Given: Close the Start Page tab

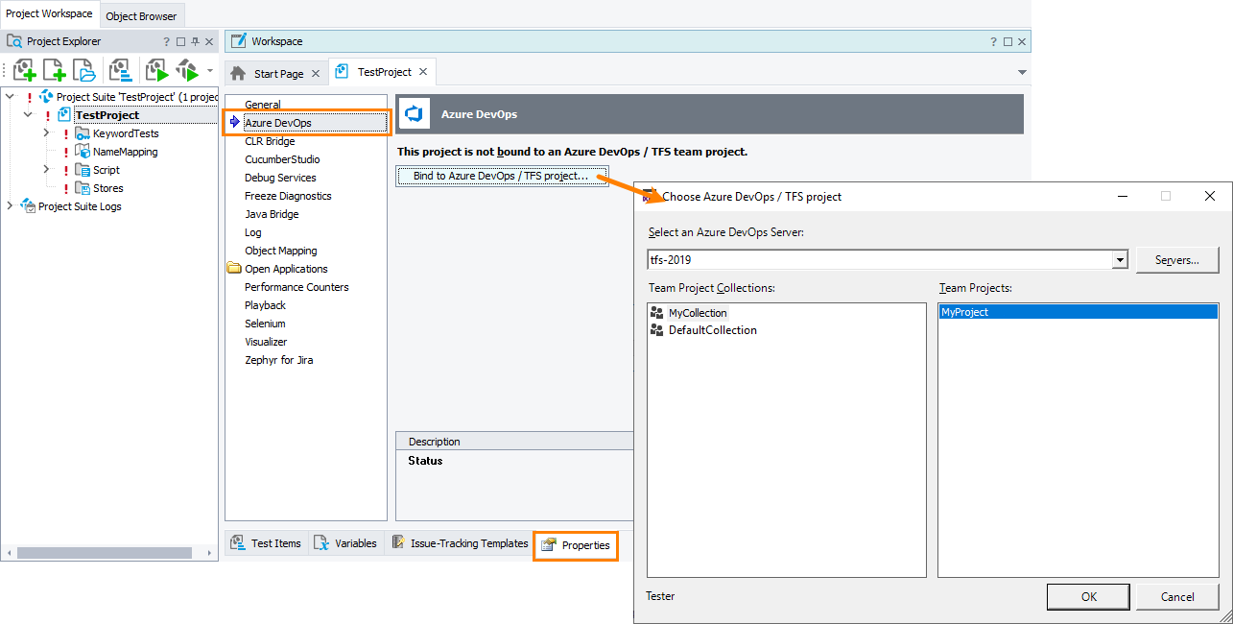Looking at the screenshot, I should point(316,74).
